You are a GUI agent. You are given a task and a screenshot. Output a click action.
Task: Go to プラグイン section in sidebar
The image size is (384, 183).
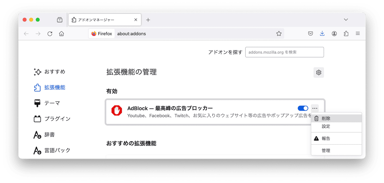click(57, 119)
